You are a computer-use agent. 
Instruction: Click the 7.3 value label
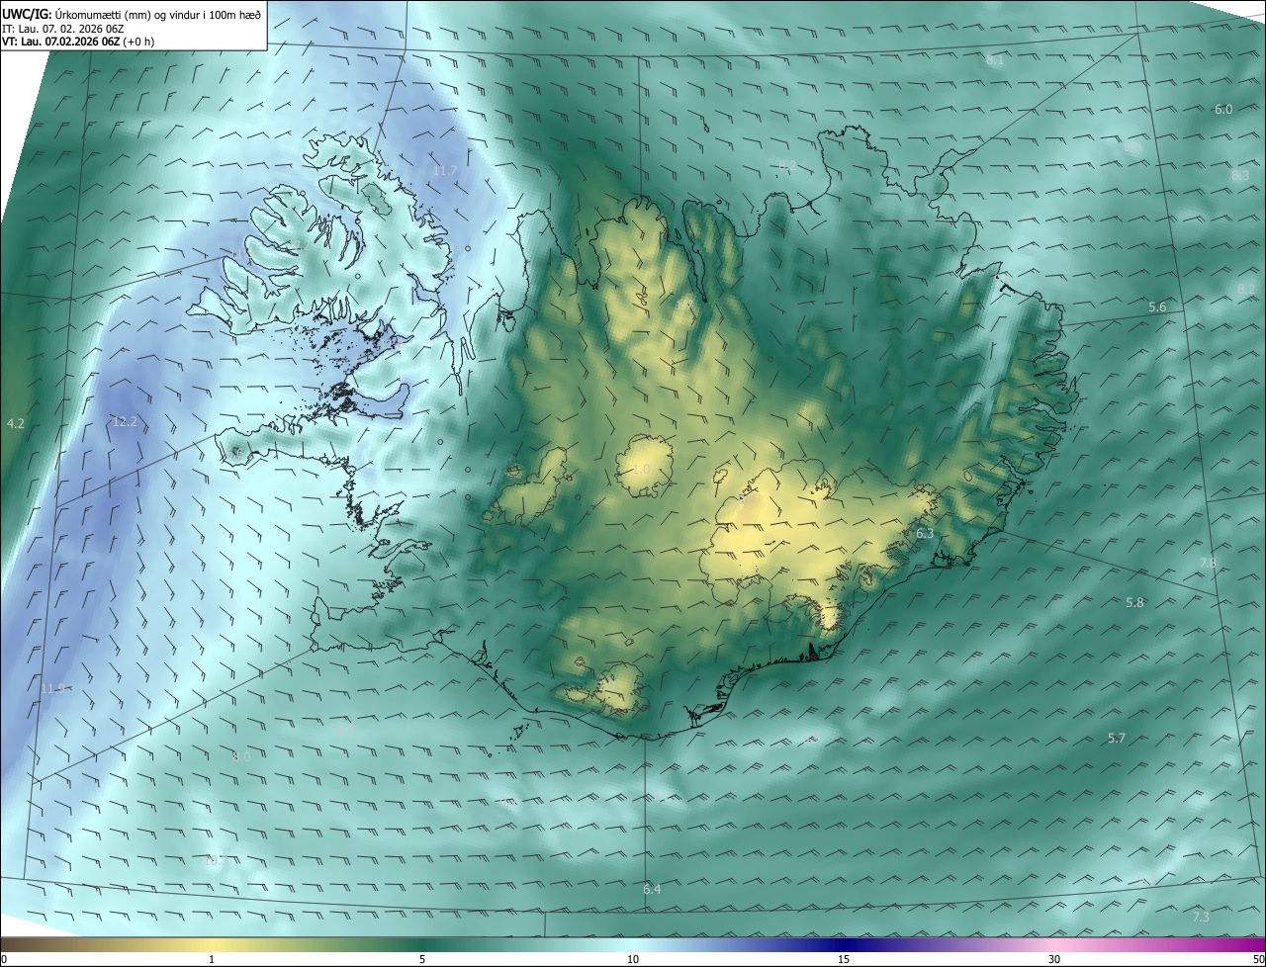(x=1201, y=918)
